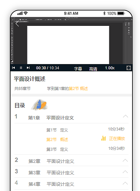Pause the video playback

[x=21, y=68]
